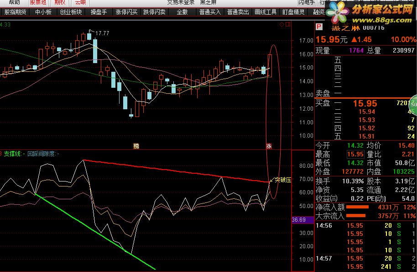The height and width of the screenshot is (272, 417).
Task: Click the boxed 最高 value 15.95
Action: click(355, 154)
